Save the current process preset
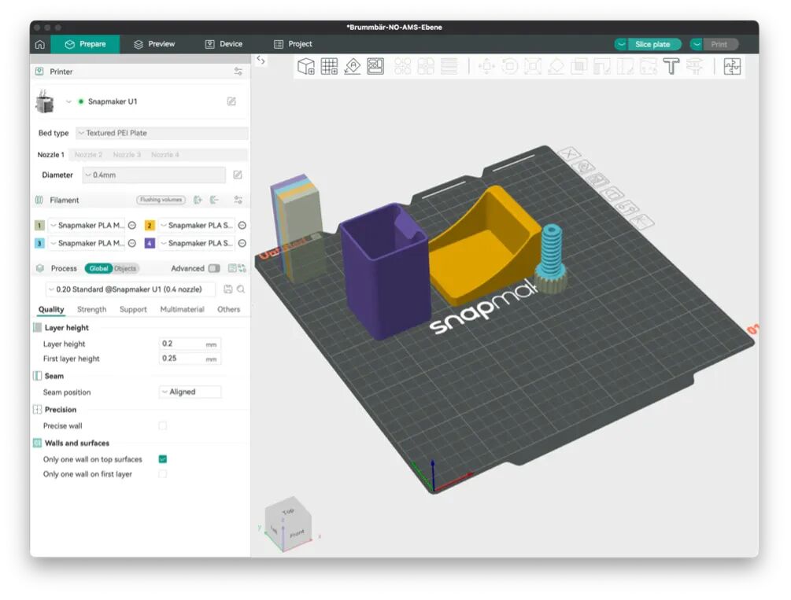 [228, 289]
